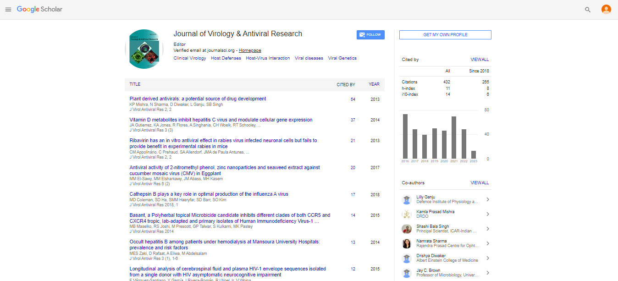Screen dimensions: 618x281
Task: Sort articles by Title column
Action: [135, 84]
